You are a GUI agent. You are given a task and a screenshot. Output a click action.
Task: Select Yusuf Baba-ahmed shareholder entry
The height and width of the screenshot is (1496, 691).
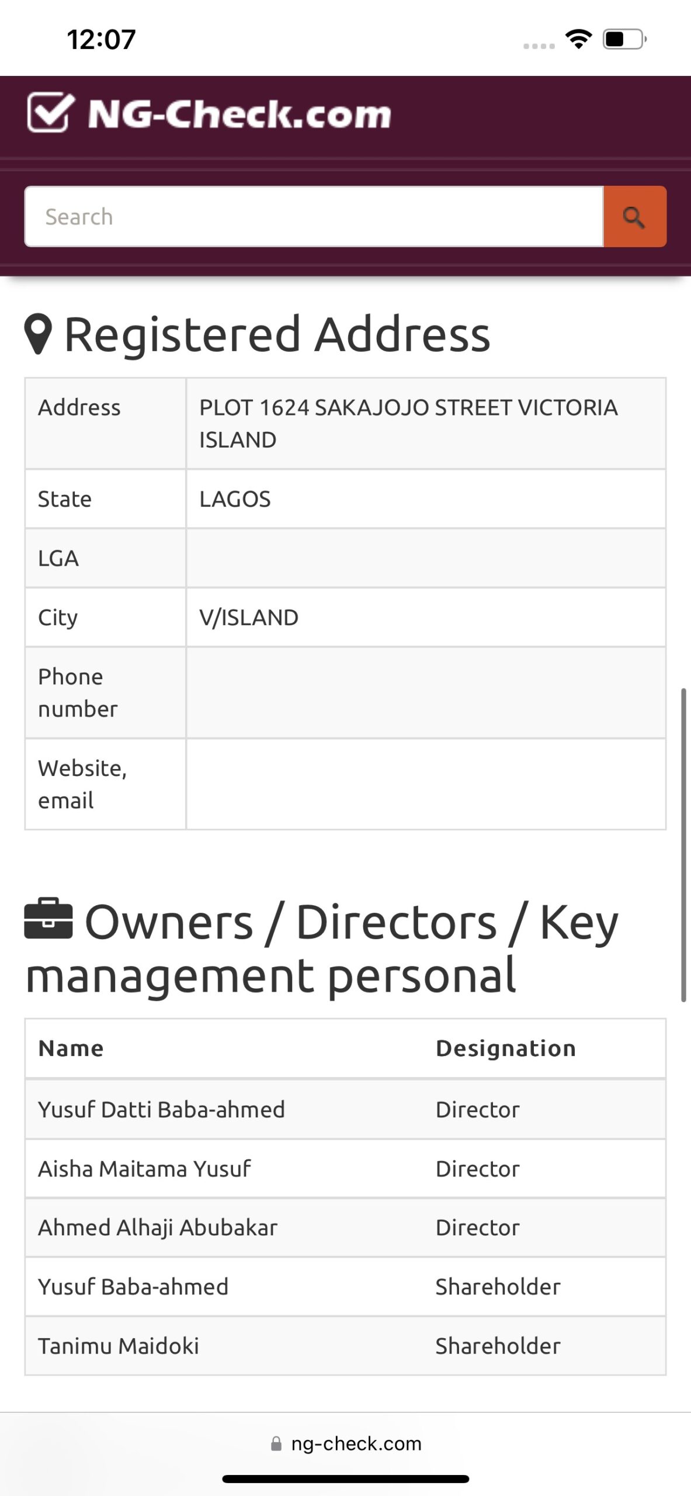pyautogui.click(x=345, y=1286)
